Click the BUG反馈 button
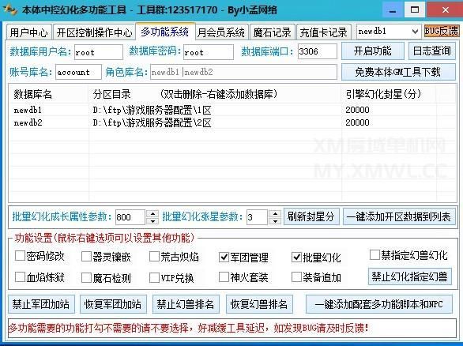The width and height of the screenshot is (463, 346). [x=441, y=31]
